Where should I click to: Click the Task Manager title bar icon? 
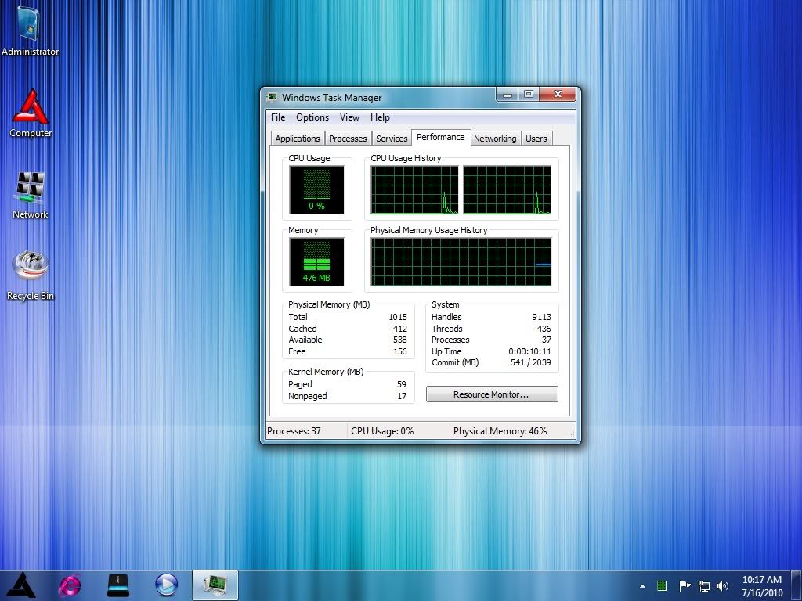point(272,97)
